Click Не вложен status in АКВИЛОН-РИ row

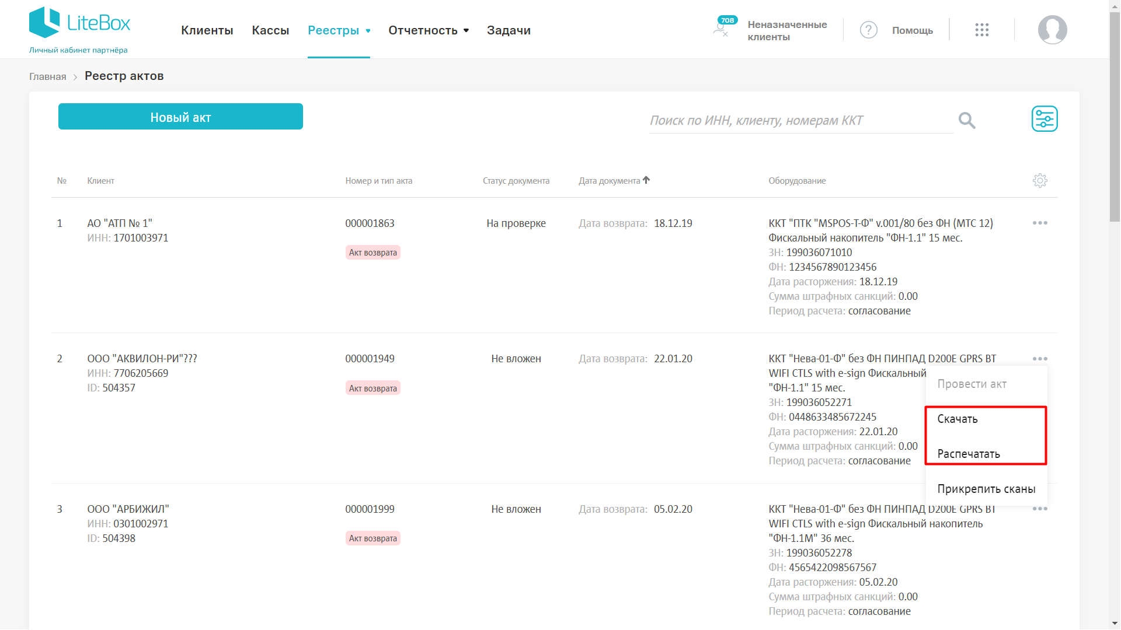point(516,359)
